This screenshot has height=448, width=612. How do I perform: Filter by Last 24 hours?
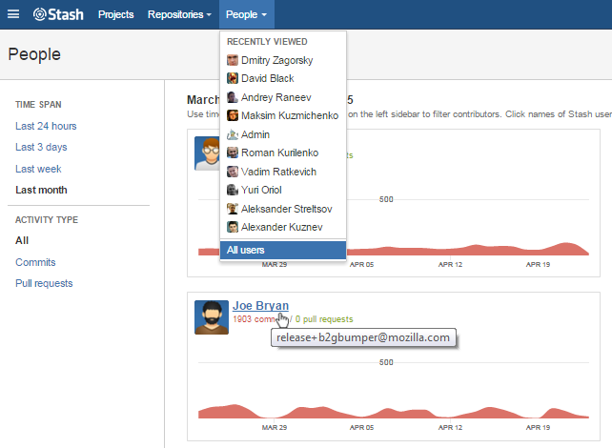click(x=46, y=126)
